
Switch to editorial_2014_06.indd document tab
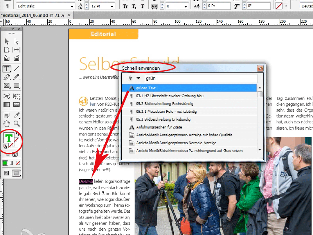33,15
